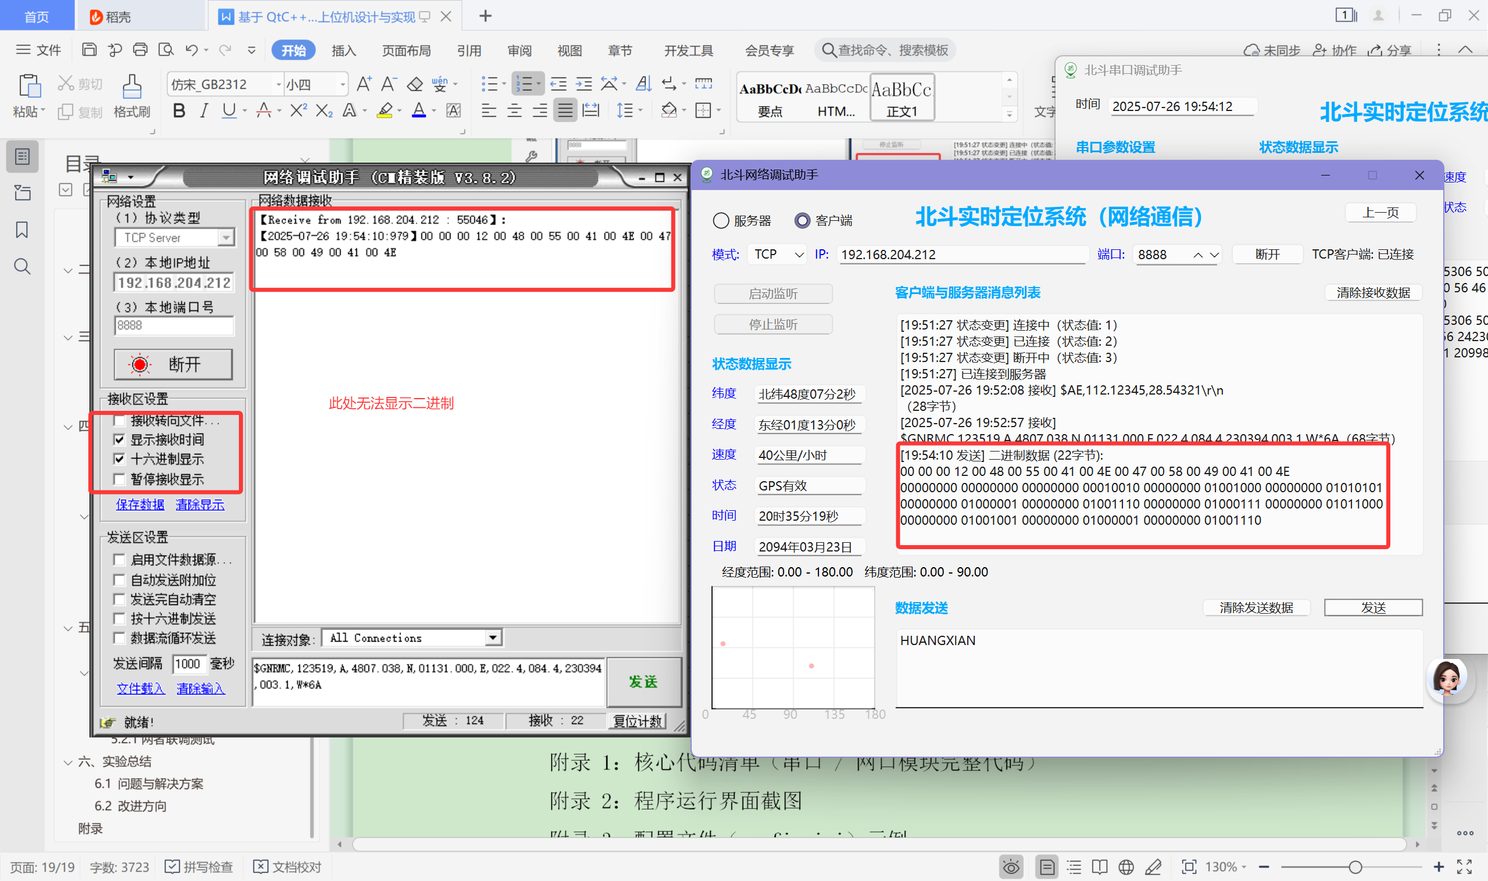
Task: Switch to the 页面布局 ribbon tab
Action: click(x=406, y=51)
